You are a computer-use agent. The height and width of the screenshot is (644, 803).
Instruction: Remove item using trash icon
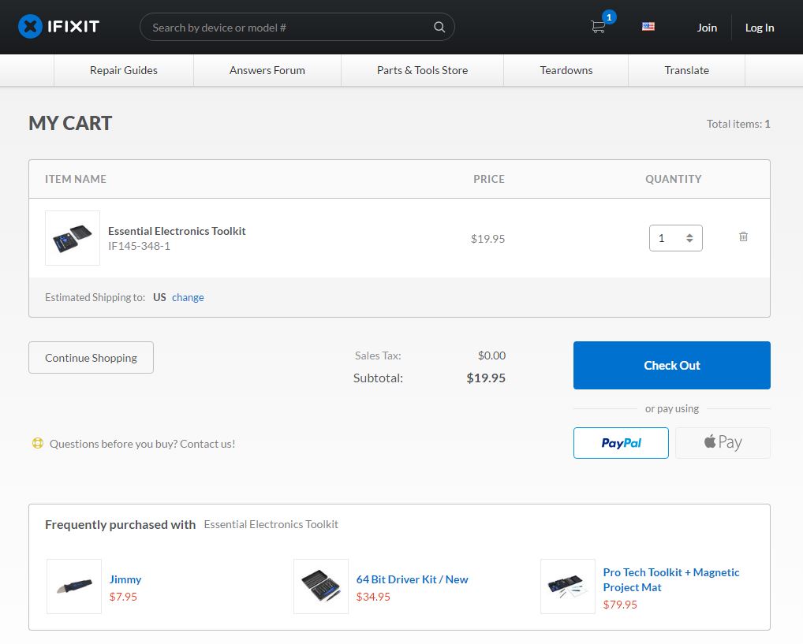point(743,236)
